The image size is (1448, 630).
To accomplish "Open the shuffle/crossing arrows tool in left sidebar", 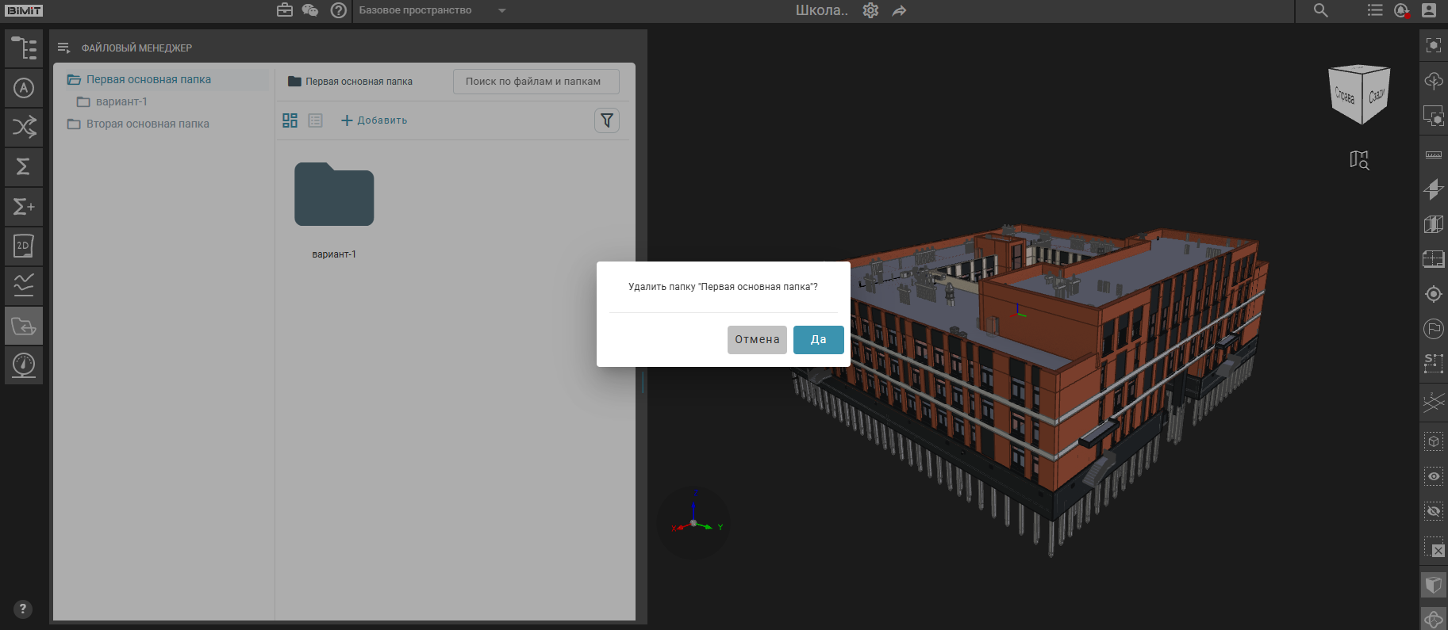I will [x=24, y=128].
